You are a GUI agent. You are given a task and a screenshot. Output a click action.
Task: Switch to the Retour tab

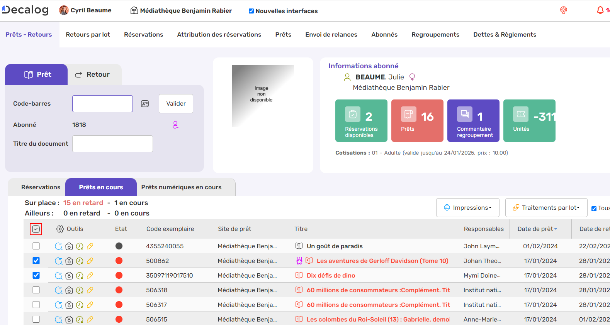coord(93,74)
